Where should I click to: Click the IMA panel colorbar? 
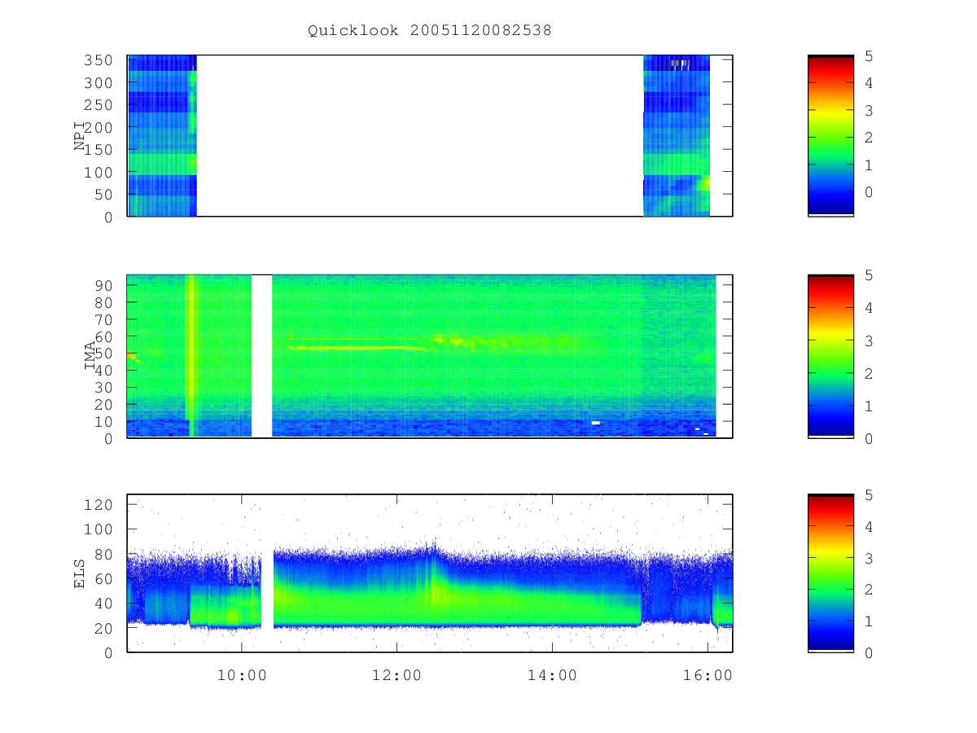(x=830, y=356)
